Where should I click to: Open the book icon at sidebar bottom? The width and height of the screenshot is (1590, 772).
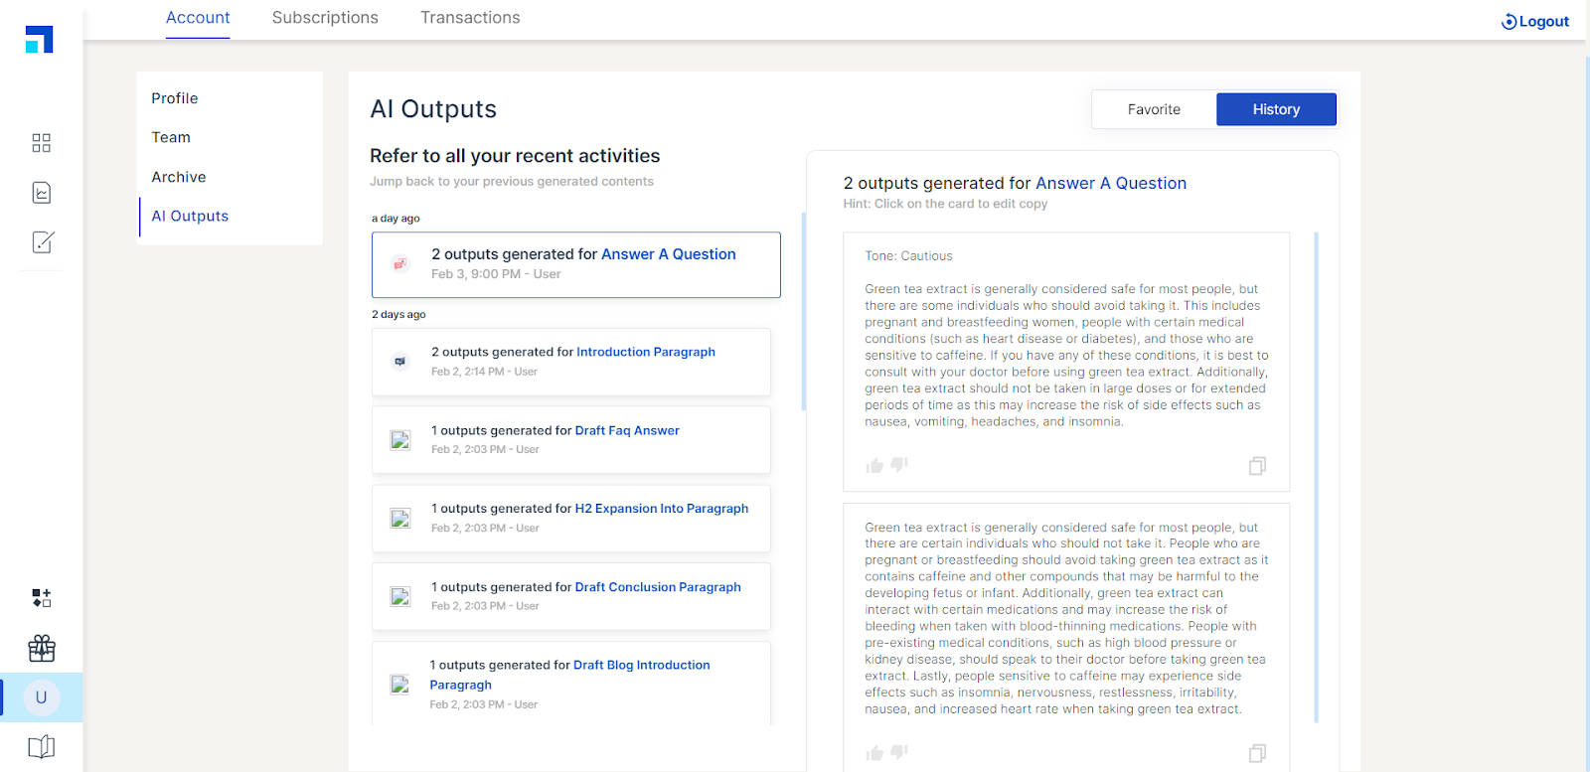pos(42,747)
